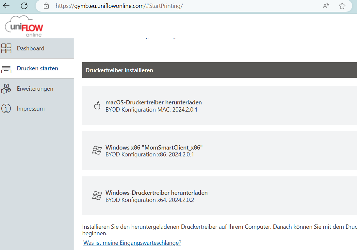The width and height of the screenshot is (357, 250).
Task: Click the Apple icon for the macOS driver
Action: point(97,106)
